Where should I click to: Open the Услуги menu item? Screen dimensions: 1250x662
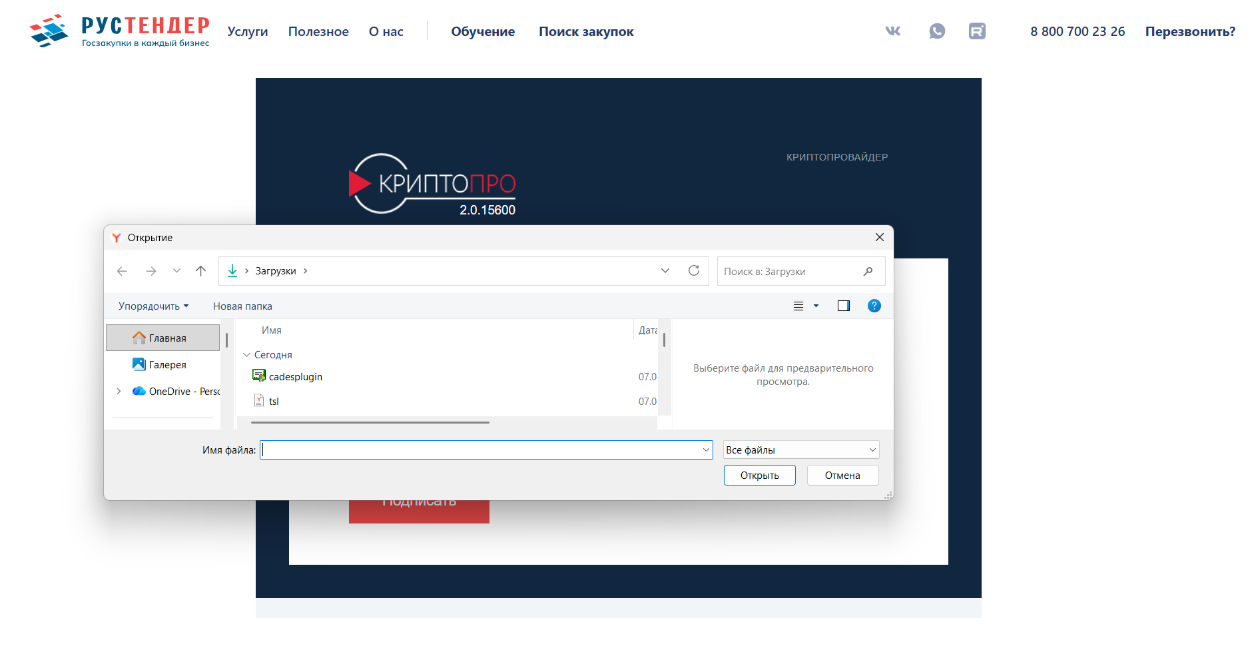point(247,32)
